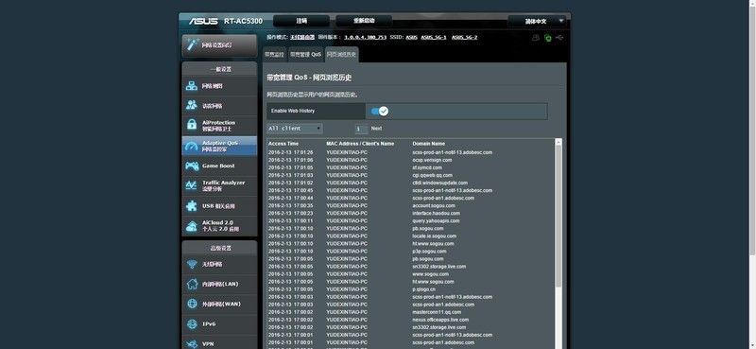This screenshot has height=349, width=756.
Task: Open Network Map sidebar icon
Action: point(192,86)
